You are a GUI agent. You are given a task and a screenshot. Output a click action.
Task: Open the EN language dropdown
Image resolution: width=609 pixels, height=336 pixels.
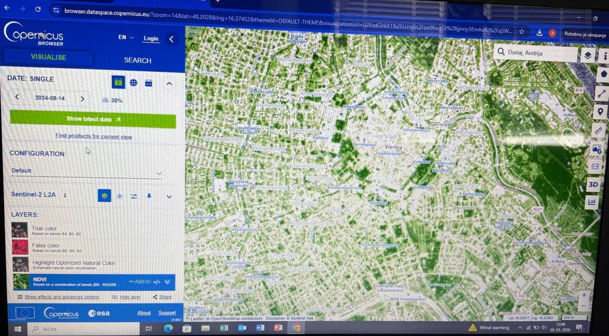(x=125, y=37)
